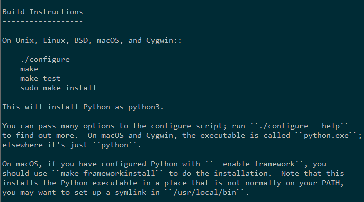Click the word "Cygwin::" in platforms line
Viewport: 364px width, 202px height.
pos(164,41)
